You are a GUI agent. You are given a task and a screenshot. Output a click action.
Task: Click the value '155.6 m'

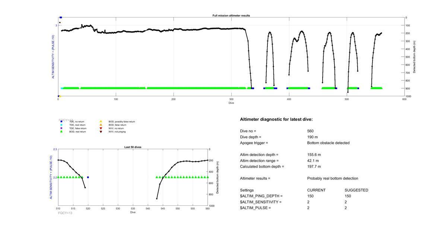pyautogui.click(x=314, y=155)
